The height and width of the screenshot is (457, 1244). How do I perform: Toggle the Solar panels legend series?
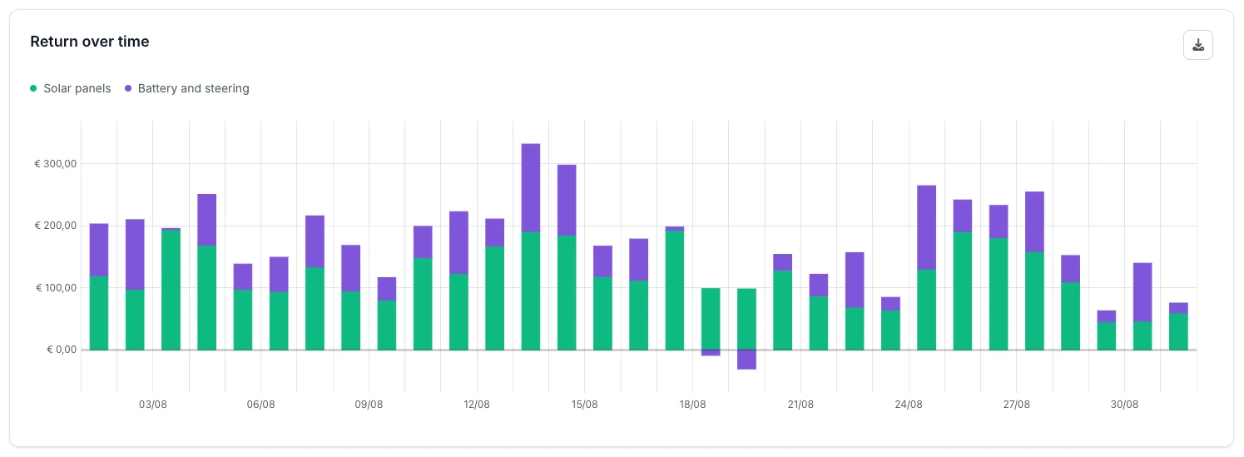(71, 88)
